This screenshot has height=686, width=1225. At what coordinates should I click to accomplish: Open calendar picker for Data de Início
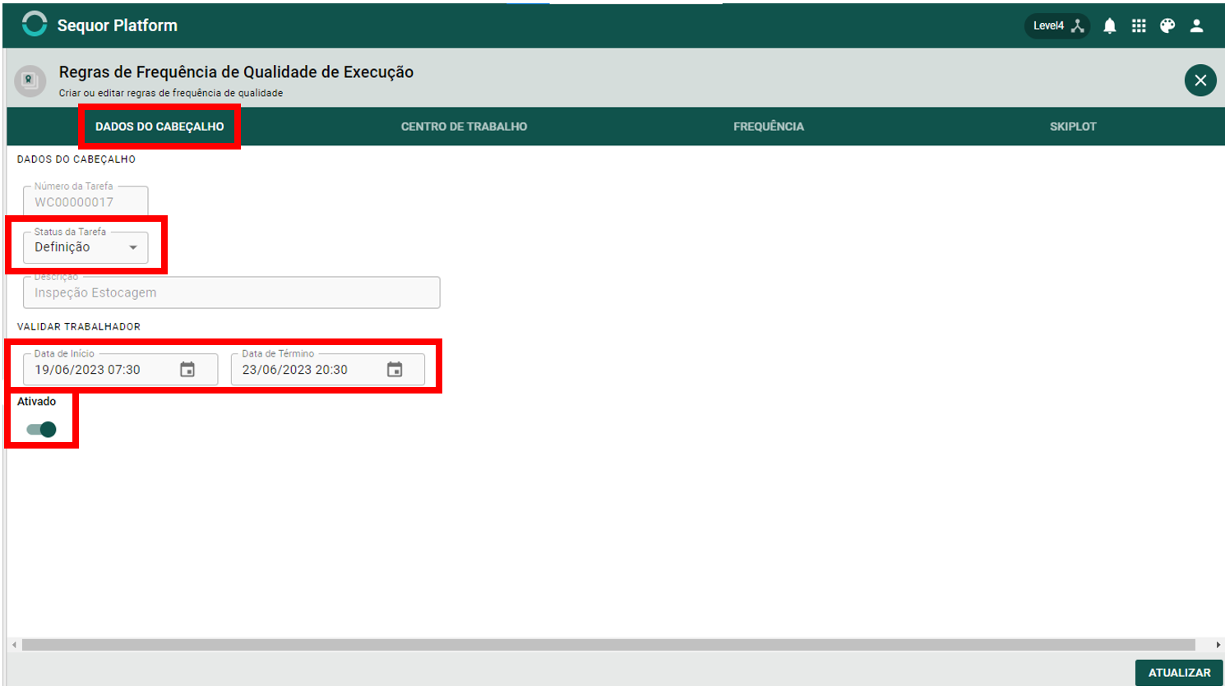pyautogui.click(x=187, y=370)
